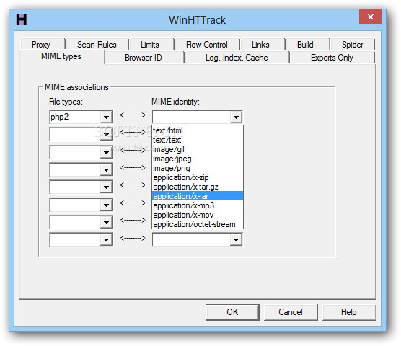Image resolution: width=401 pixels, height=346 pixels.
Task: Expand the fourth file types dropdown
Action: click(x=106, y=169)
